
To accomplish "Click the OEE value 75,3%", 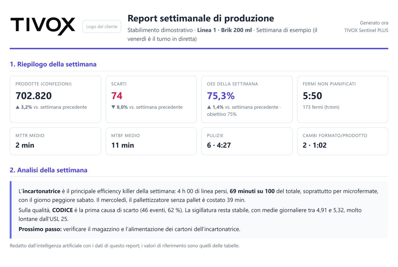I will [x=221, y=96].
